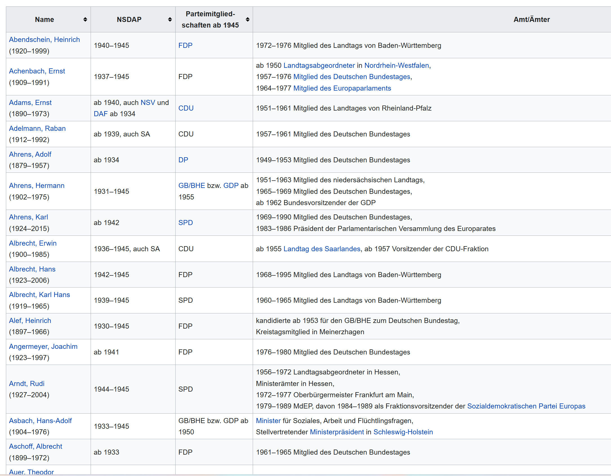
Task: Open the Achenbach, Ernst link
Action: (37, 71)
